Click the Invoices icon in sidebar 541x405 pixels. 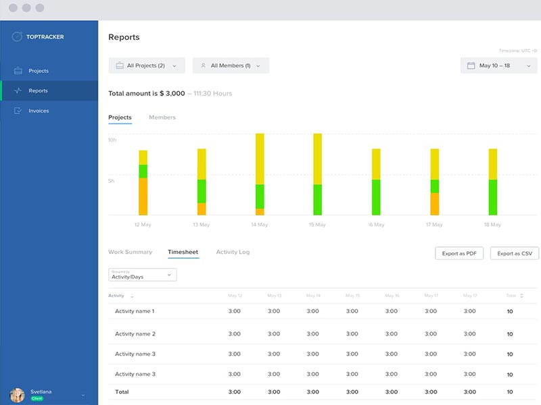click(x=18, y=111)
